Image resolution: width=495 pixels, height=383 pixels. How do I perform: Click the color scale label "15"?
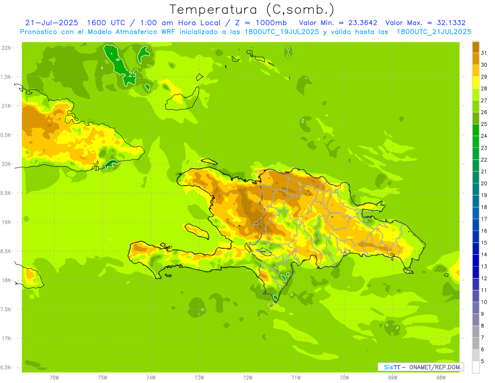pyautogui.click(x=484, y=243)
